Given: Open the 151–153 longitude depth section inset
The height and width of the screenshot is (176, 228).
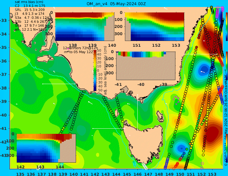Looking at the screenshot, I should (x=154, y=27).
